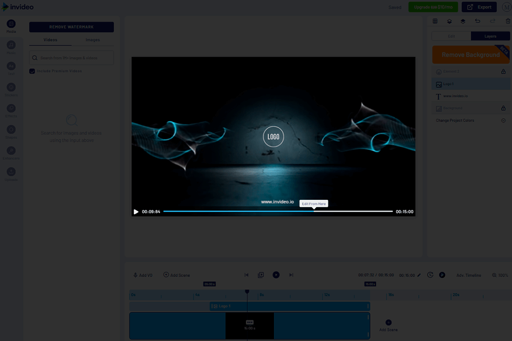The height and width of the screenshot is (341, 512).
Task: Add a voiceover using the Add VO microphone
Action: click(142, 275)
